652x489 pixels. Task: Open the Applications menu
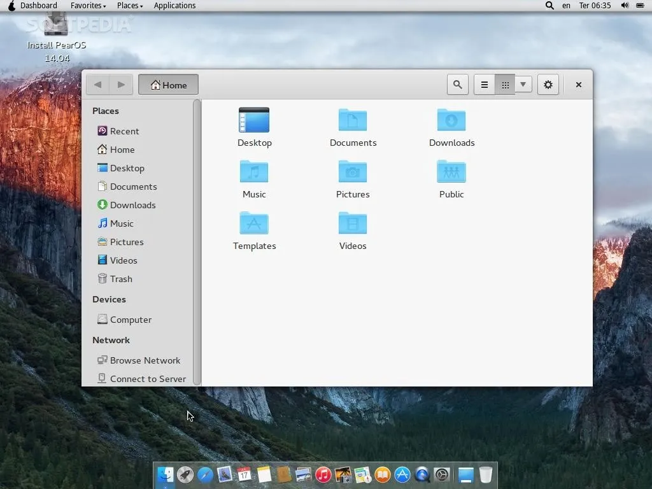[x=174, y=6]
